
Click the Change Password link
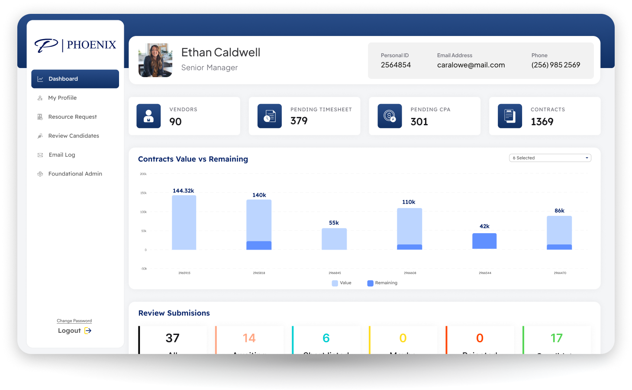74,321
